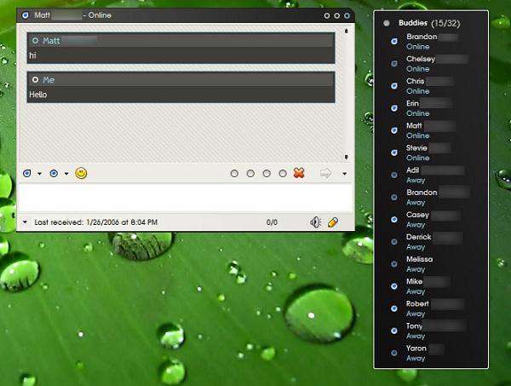The image size is (511, 386).
Task: Click the account icon left of the smiley
Action: 26,174
